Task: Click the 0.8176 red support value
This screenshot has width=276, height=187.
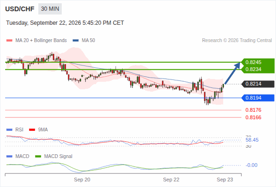Action: [x=253, y=110]
